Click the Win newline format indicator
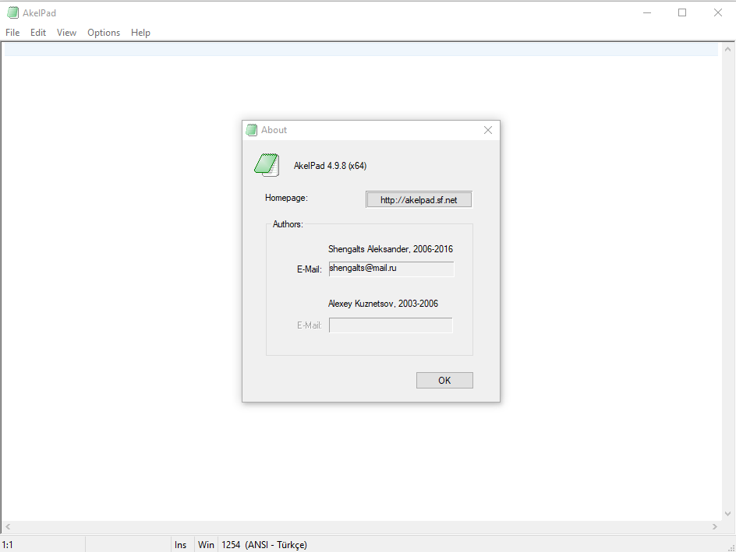The image size is (736, 552). coord(206,545)
